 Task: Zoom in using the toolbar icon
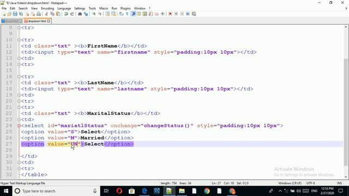tap(94, 14)
